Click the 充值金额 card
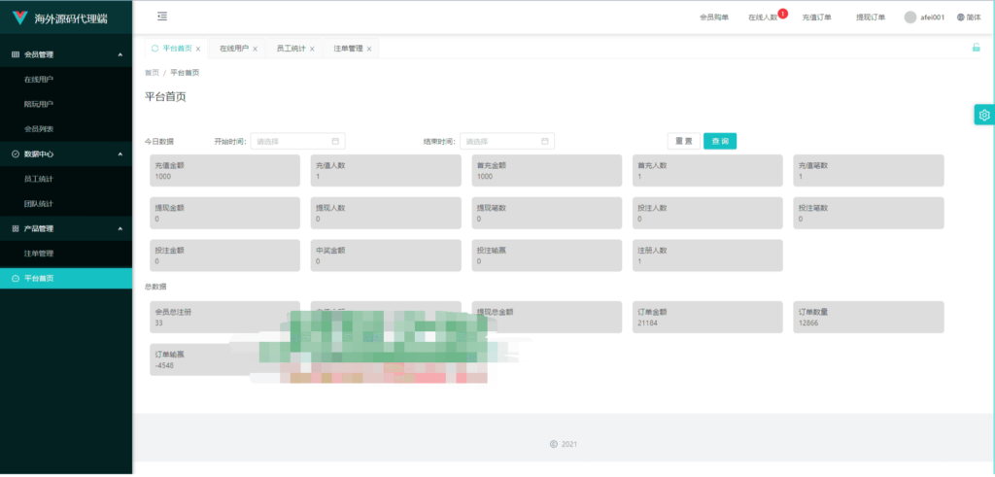The height and width of the screenshot is (477, 995). [224, 171]
